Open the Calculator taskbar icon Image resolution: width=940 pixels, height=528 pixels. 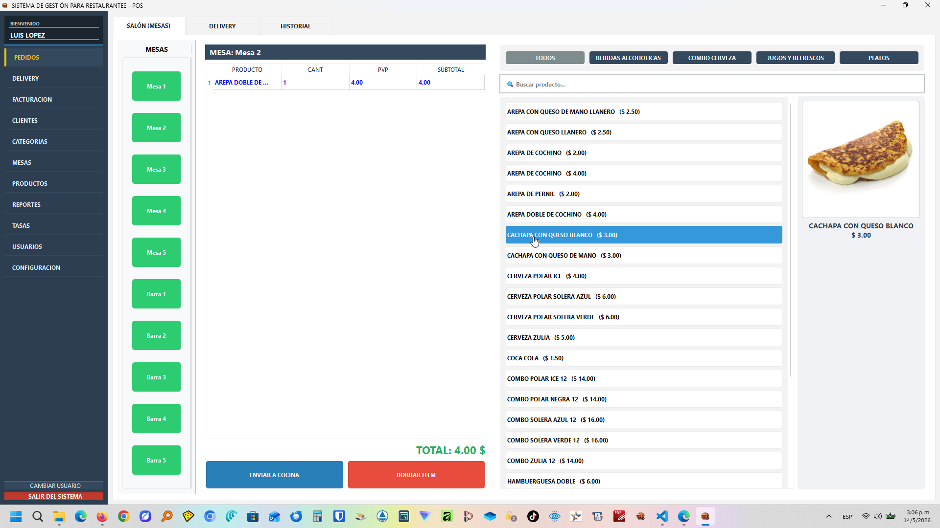click(317, 516)
